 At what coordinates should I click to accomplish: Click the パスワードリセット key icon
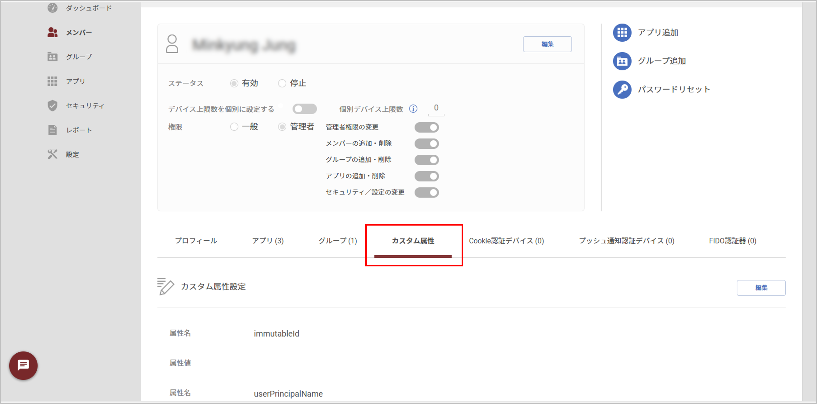click(622, 89)
